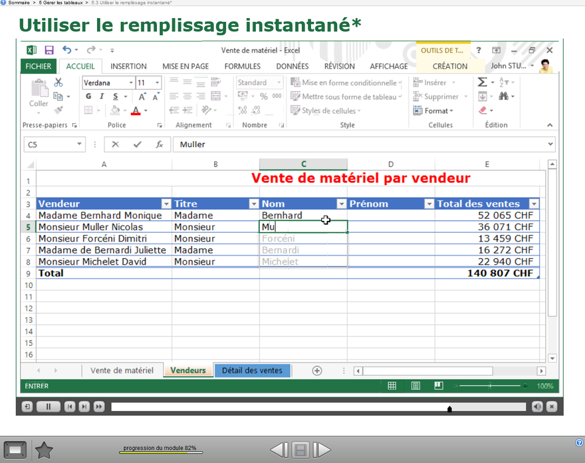585x463 pixels.
Task: Open the FICHIER menu button
Action: coord(39,67)
